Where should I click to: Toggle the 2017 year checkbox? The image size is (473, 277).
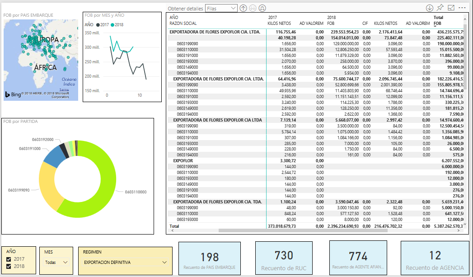coord(9,259)
